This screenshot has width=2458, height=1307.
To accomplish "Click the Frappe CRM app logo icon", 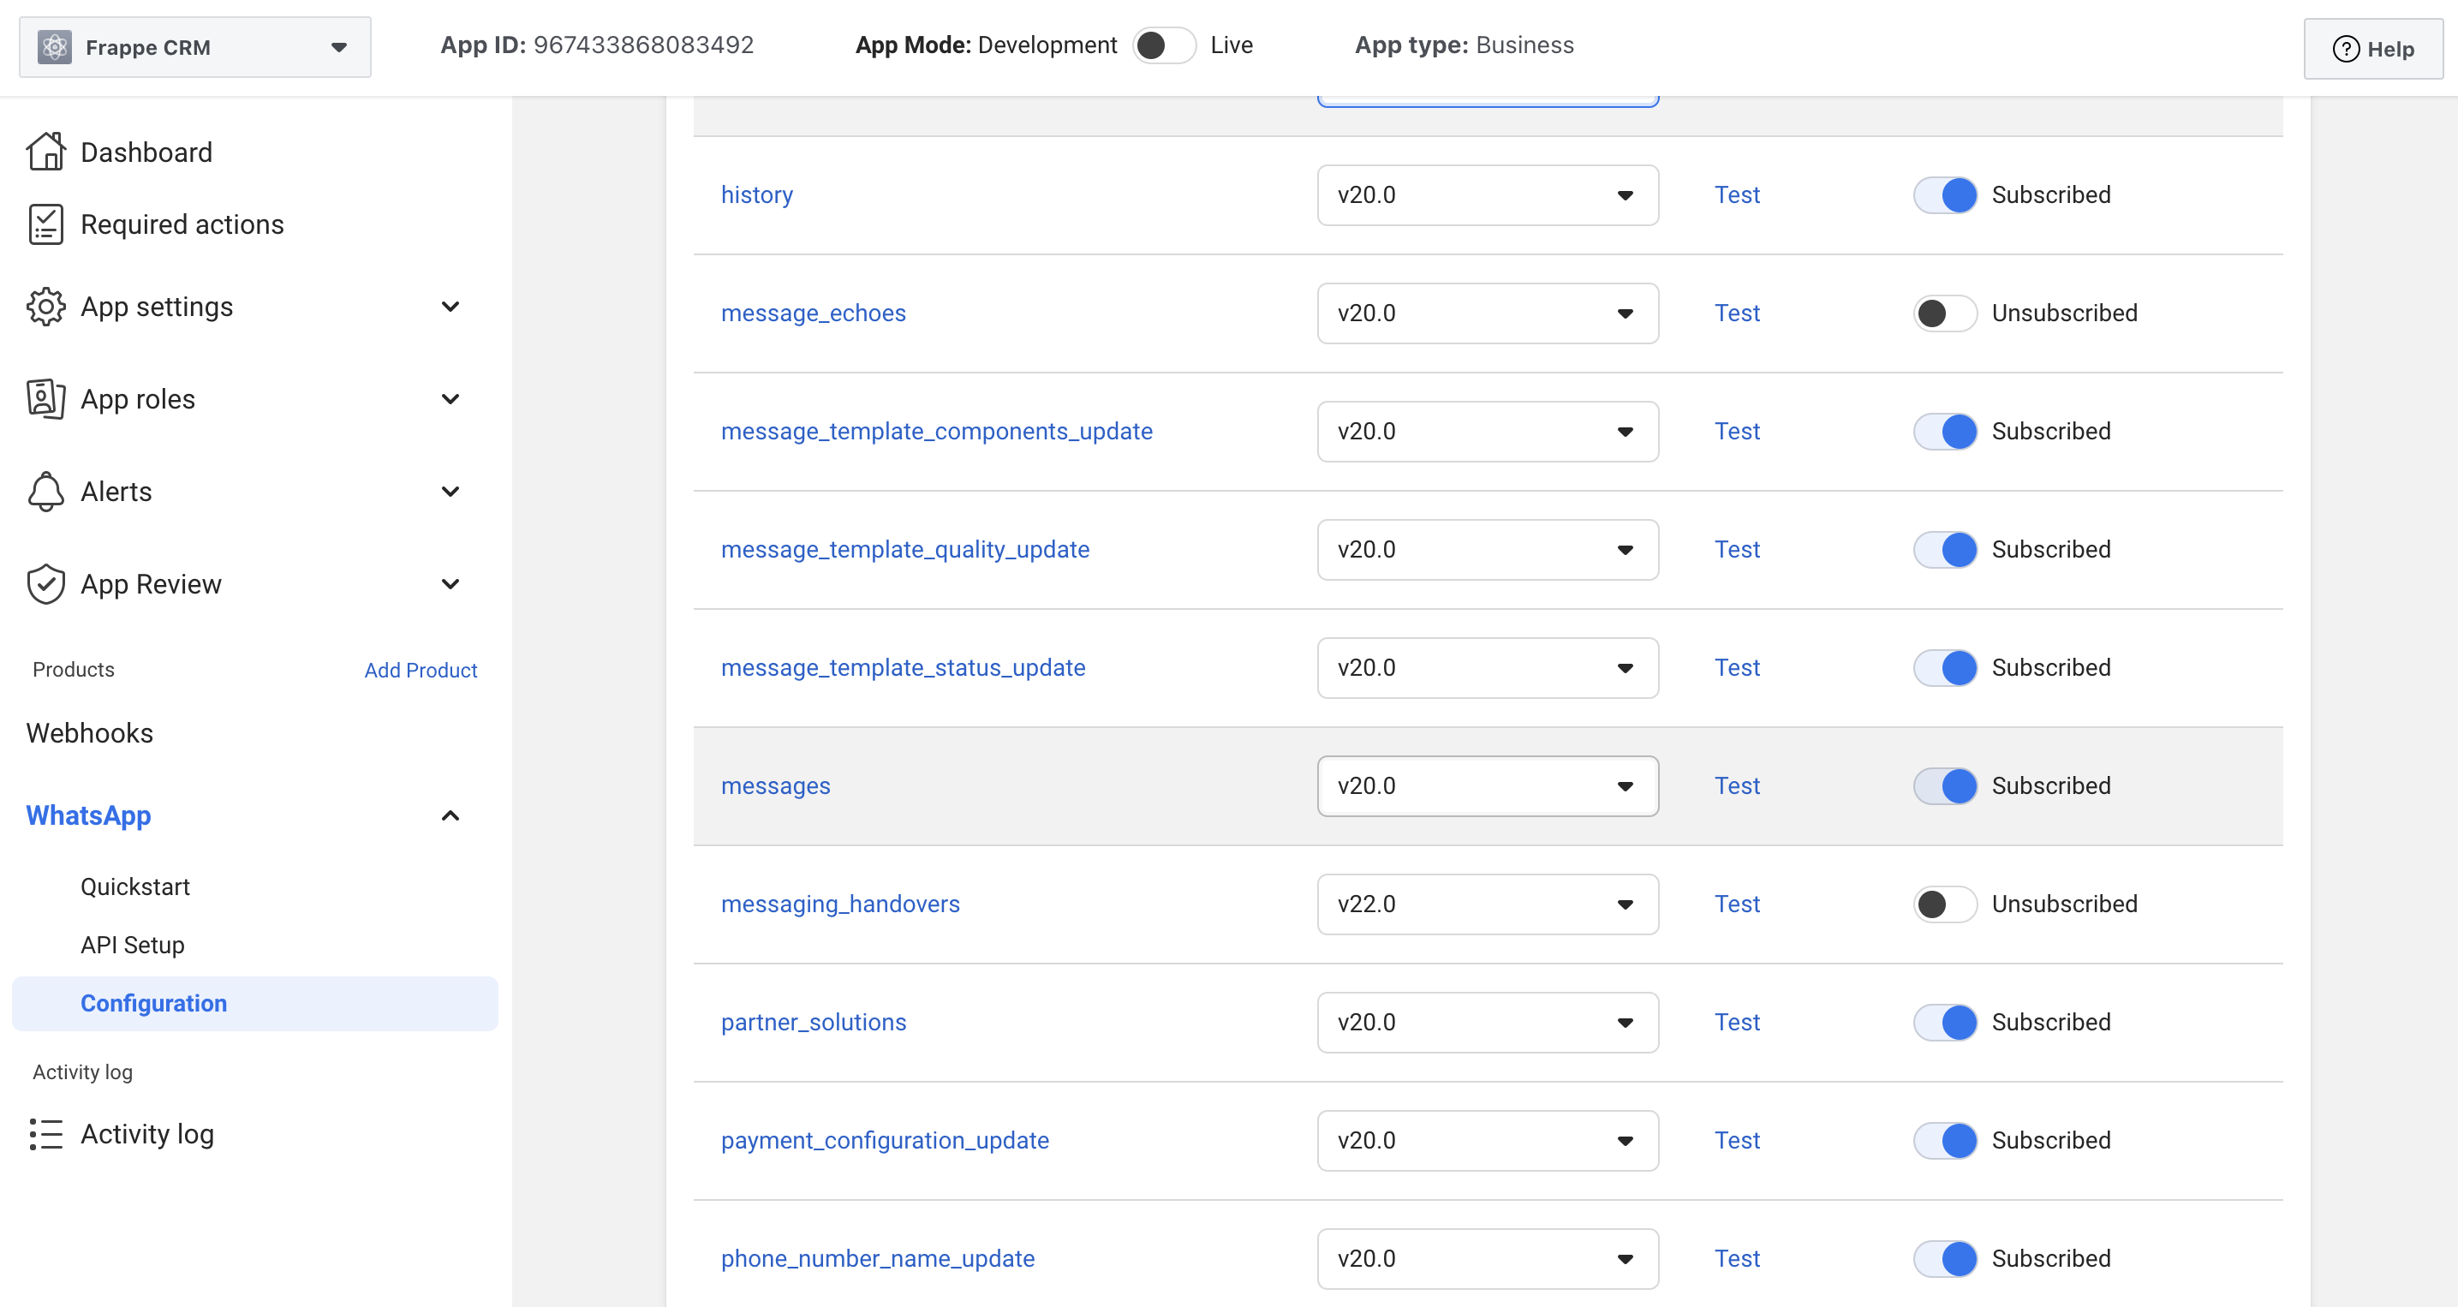I will [55, 47].
